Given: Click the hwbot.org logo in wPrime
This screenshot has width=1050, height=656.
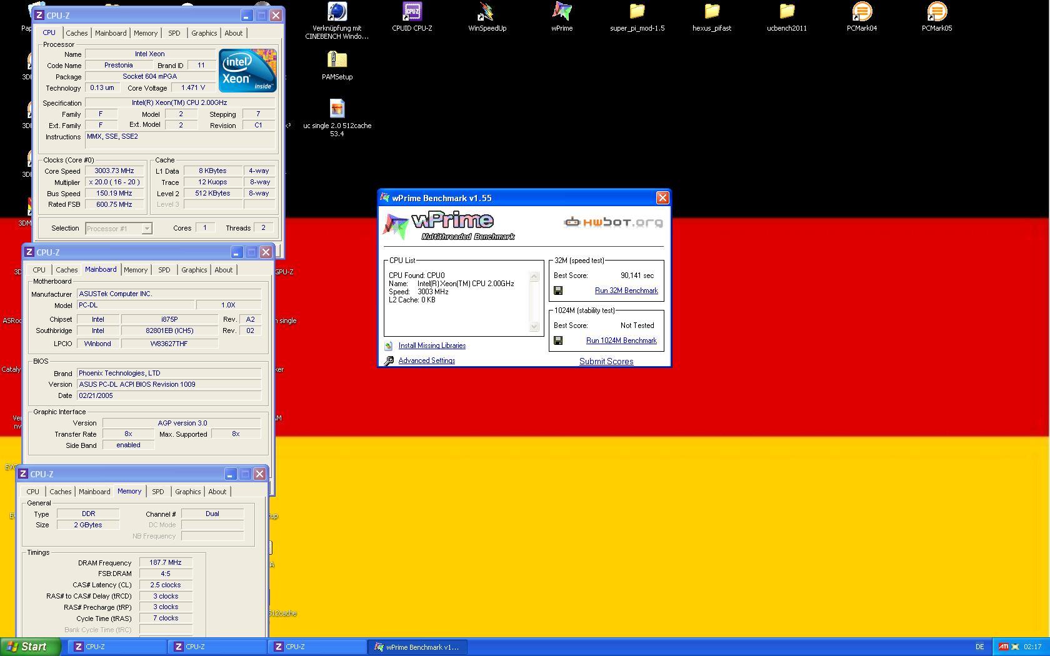Looking at the screenshot, I should point(613,222).
